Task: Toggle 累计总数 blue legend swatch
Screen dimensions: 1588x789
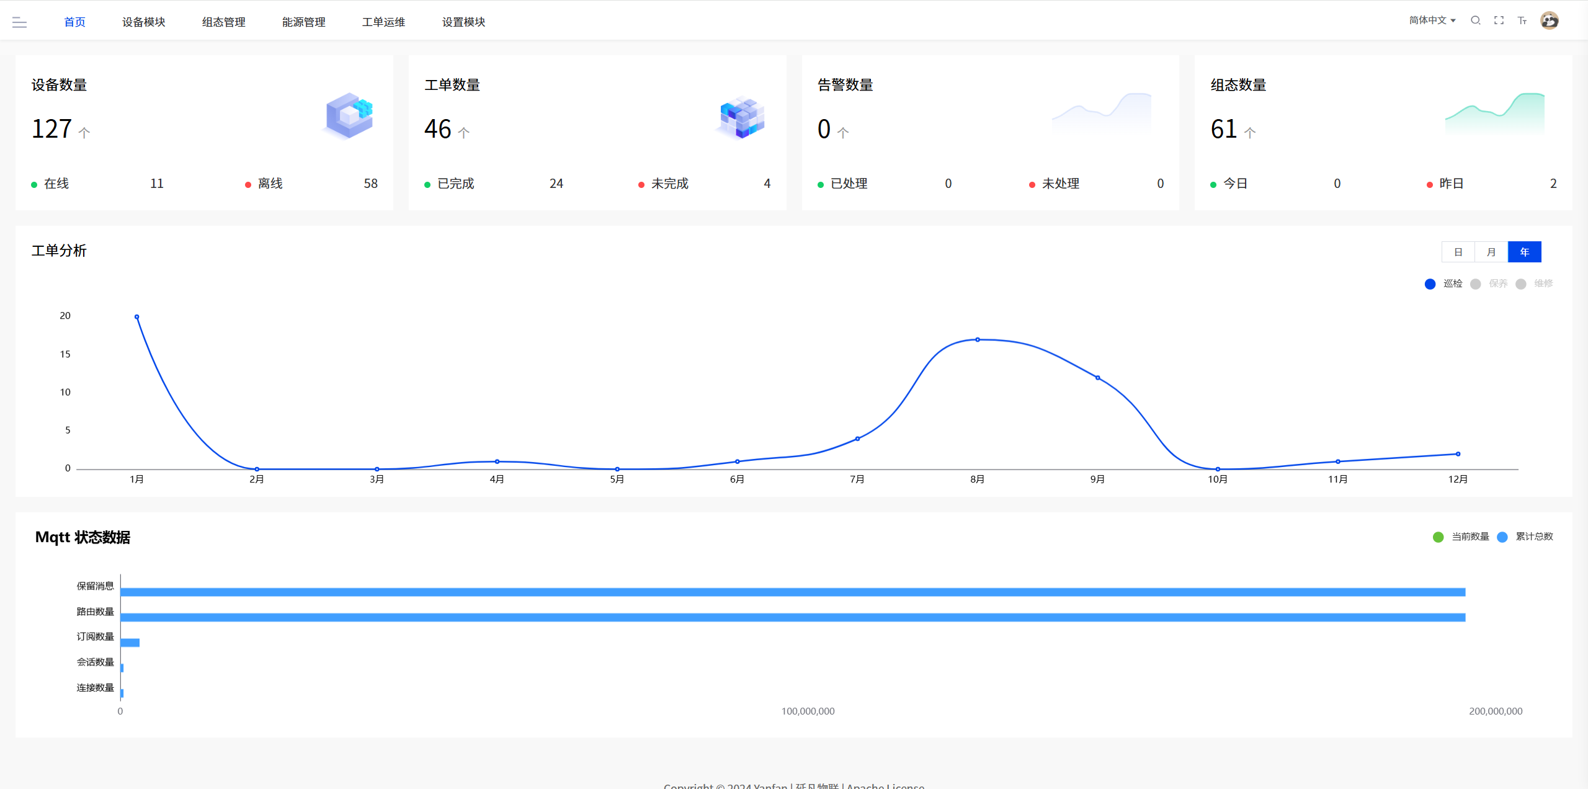Action: 1502,537
